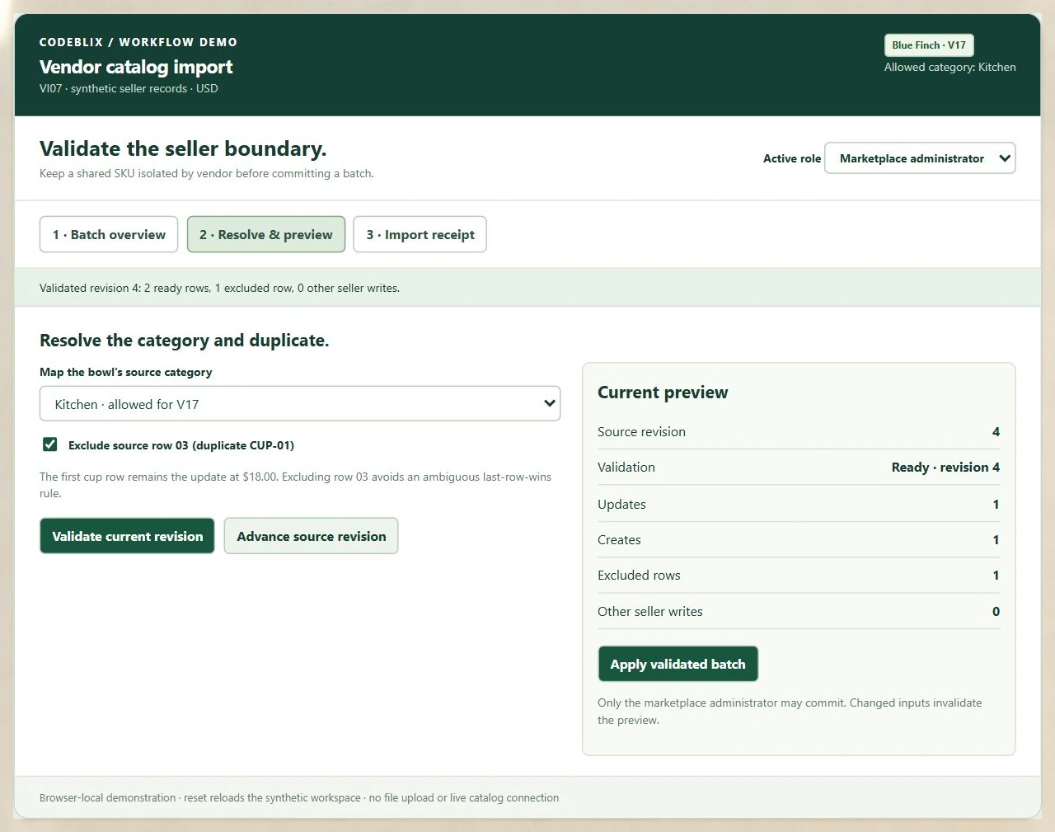This screenshot has height=832, width=1055.
Task: Select the Resolve & preview tab
Action: pyautogui.click(x=266, y=234)
